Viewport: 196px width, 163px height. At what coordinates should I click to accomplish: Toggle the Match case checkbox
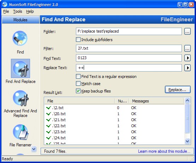pos(78,84)
